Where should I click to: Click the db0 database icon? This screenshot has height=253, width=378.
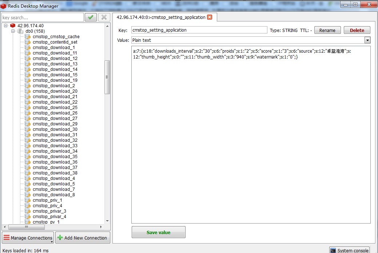(x=20, y=31)
